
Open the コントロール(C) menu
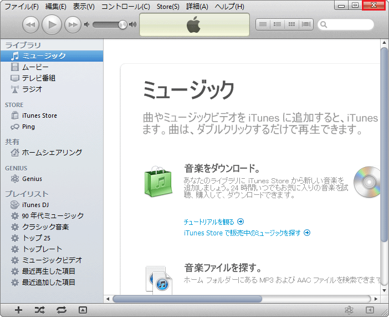[x=126, y=7]
